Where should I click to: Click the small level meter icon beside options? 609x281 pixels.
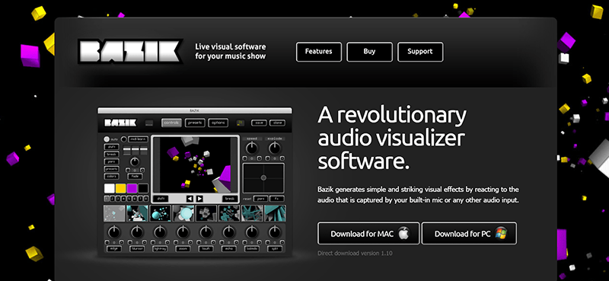(241, 123)
